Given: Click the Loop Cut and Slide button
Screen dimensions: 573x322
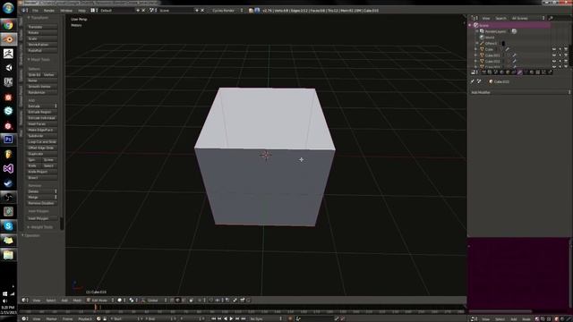Looking at the screenshot, I should [x=42, y=141].
